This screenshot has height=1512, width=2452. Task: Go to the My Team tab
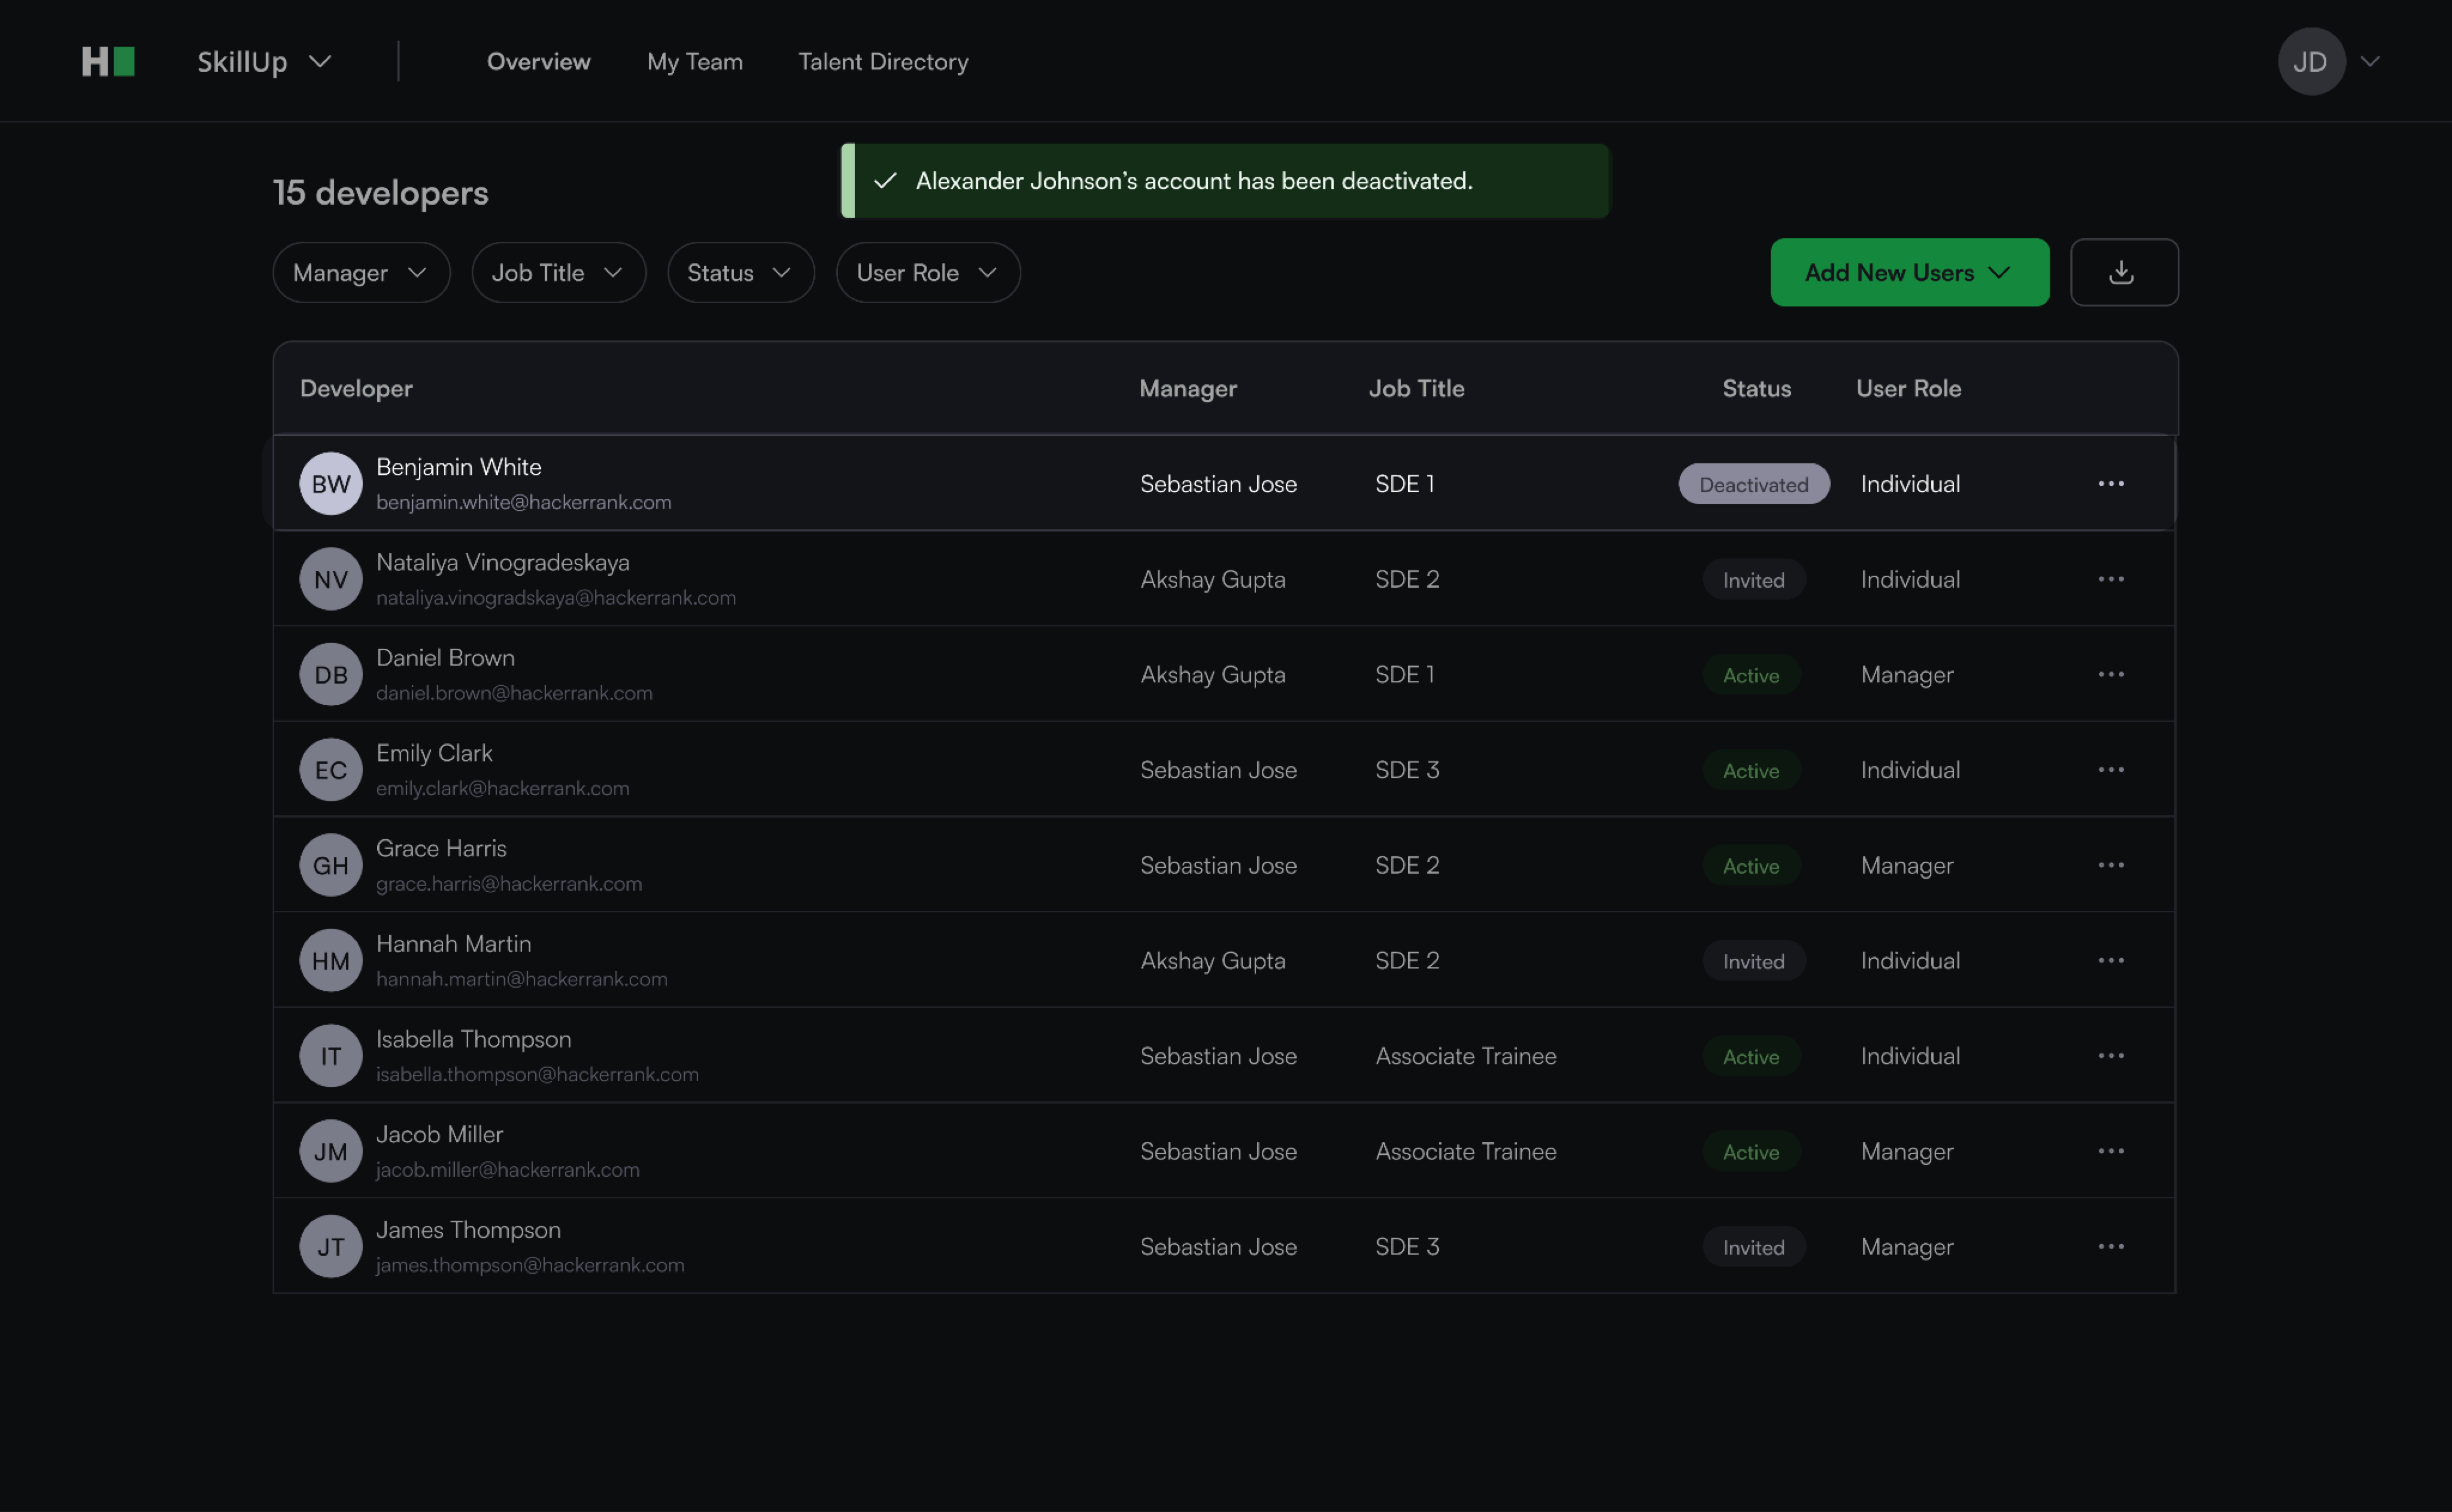[694, 62]
